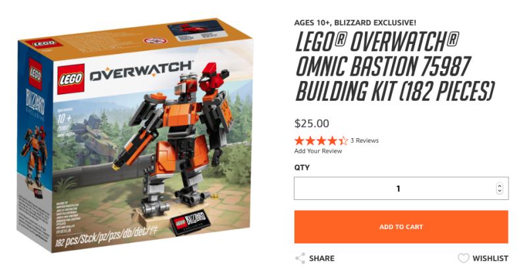
Task: Click the first orange rating star
Action: point(299,140)
